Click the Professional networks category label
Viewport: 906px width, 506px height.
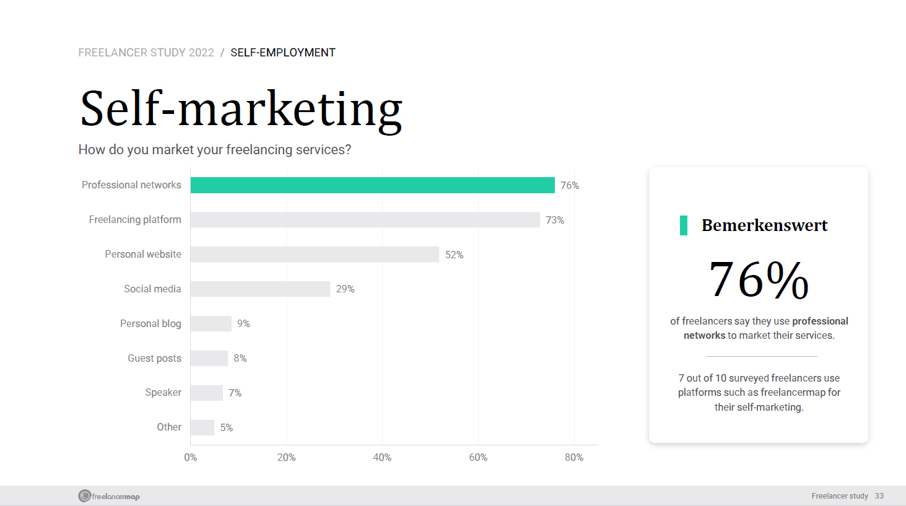[x=131, y=185]
